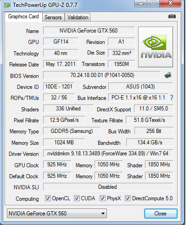Viewport: 190px width, 225px height.
Task: Close window with the red X
Action: click(170, 3)
